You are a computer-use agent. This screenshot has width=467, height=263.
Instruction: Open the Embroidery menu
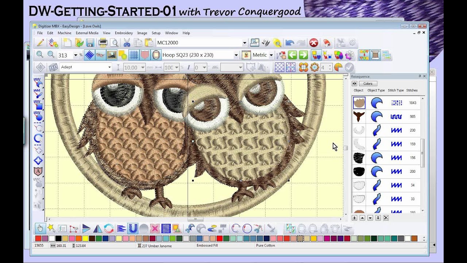124,33
